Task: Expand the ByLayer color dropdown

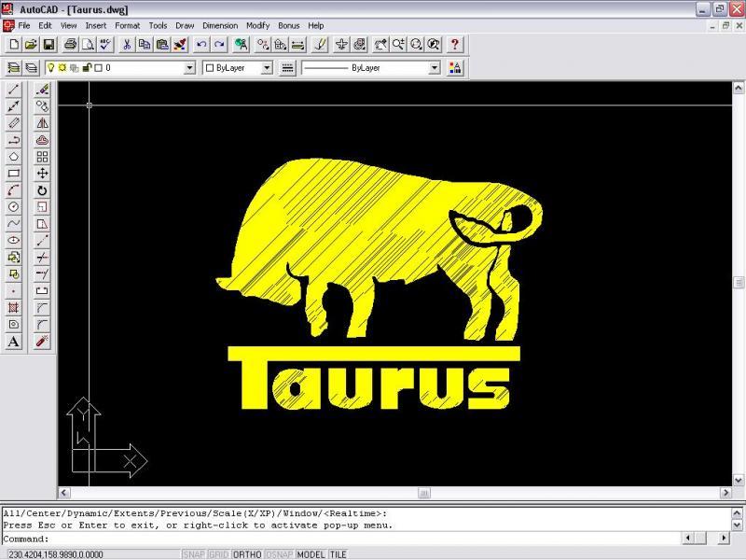Action: (x=267, y=68)
